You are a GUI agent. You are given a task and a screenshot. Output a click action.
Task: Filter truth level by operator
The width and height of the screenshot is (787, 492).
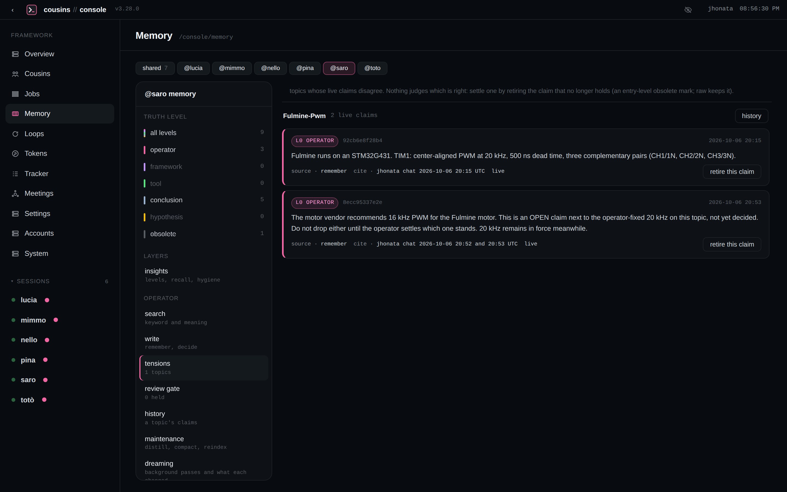(x=204, y=150)
